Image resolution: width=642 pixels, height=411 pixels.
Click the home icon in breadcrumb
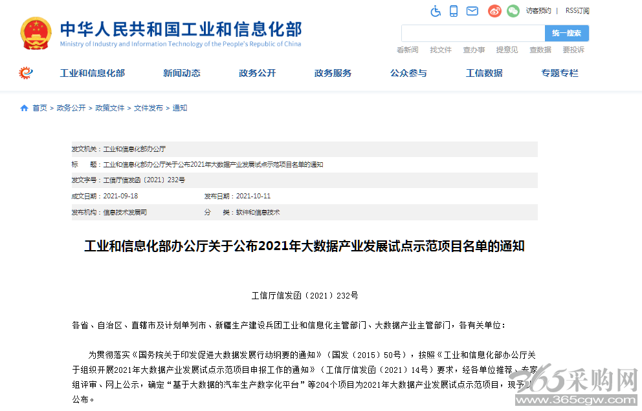pyautogui.click(x=24, y=108)
